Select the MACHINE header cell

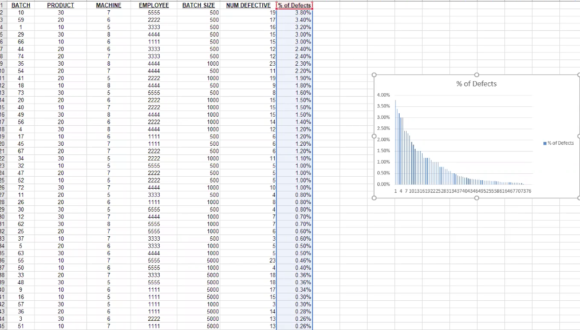[108, 5]
